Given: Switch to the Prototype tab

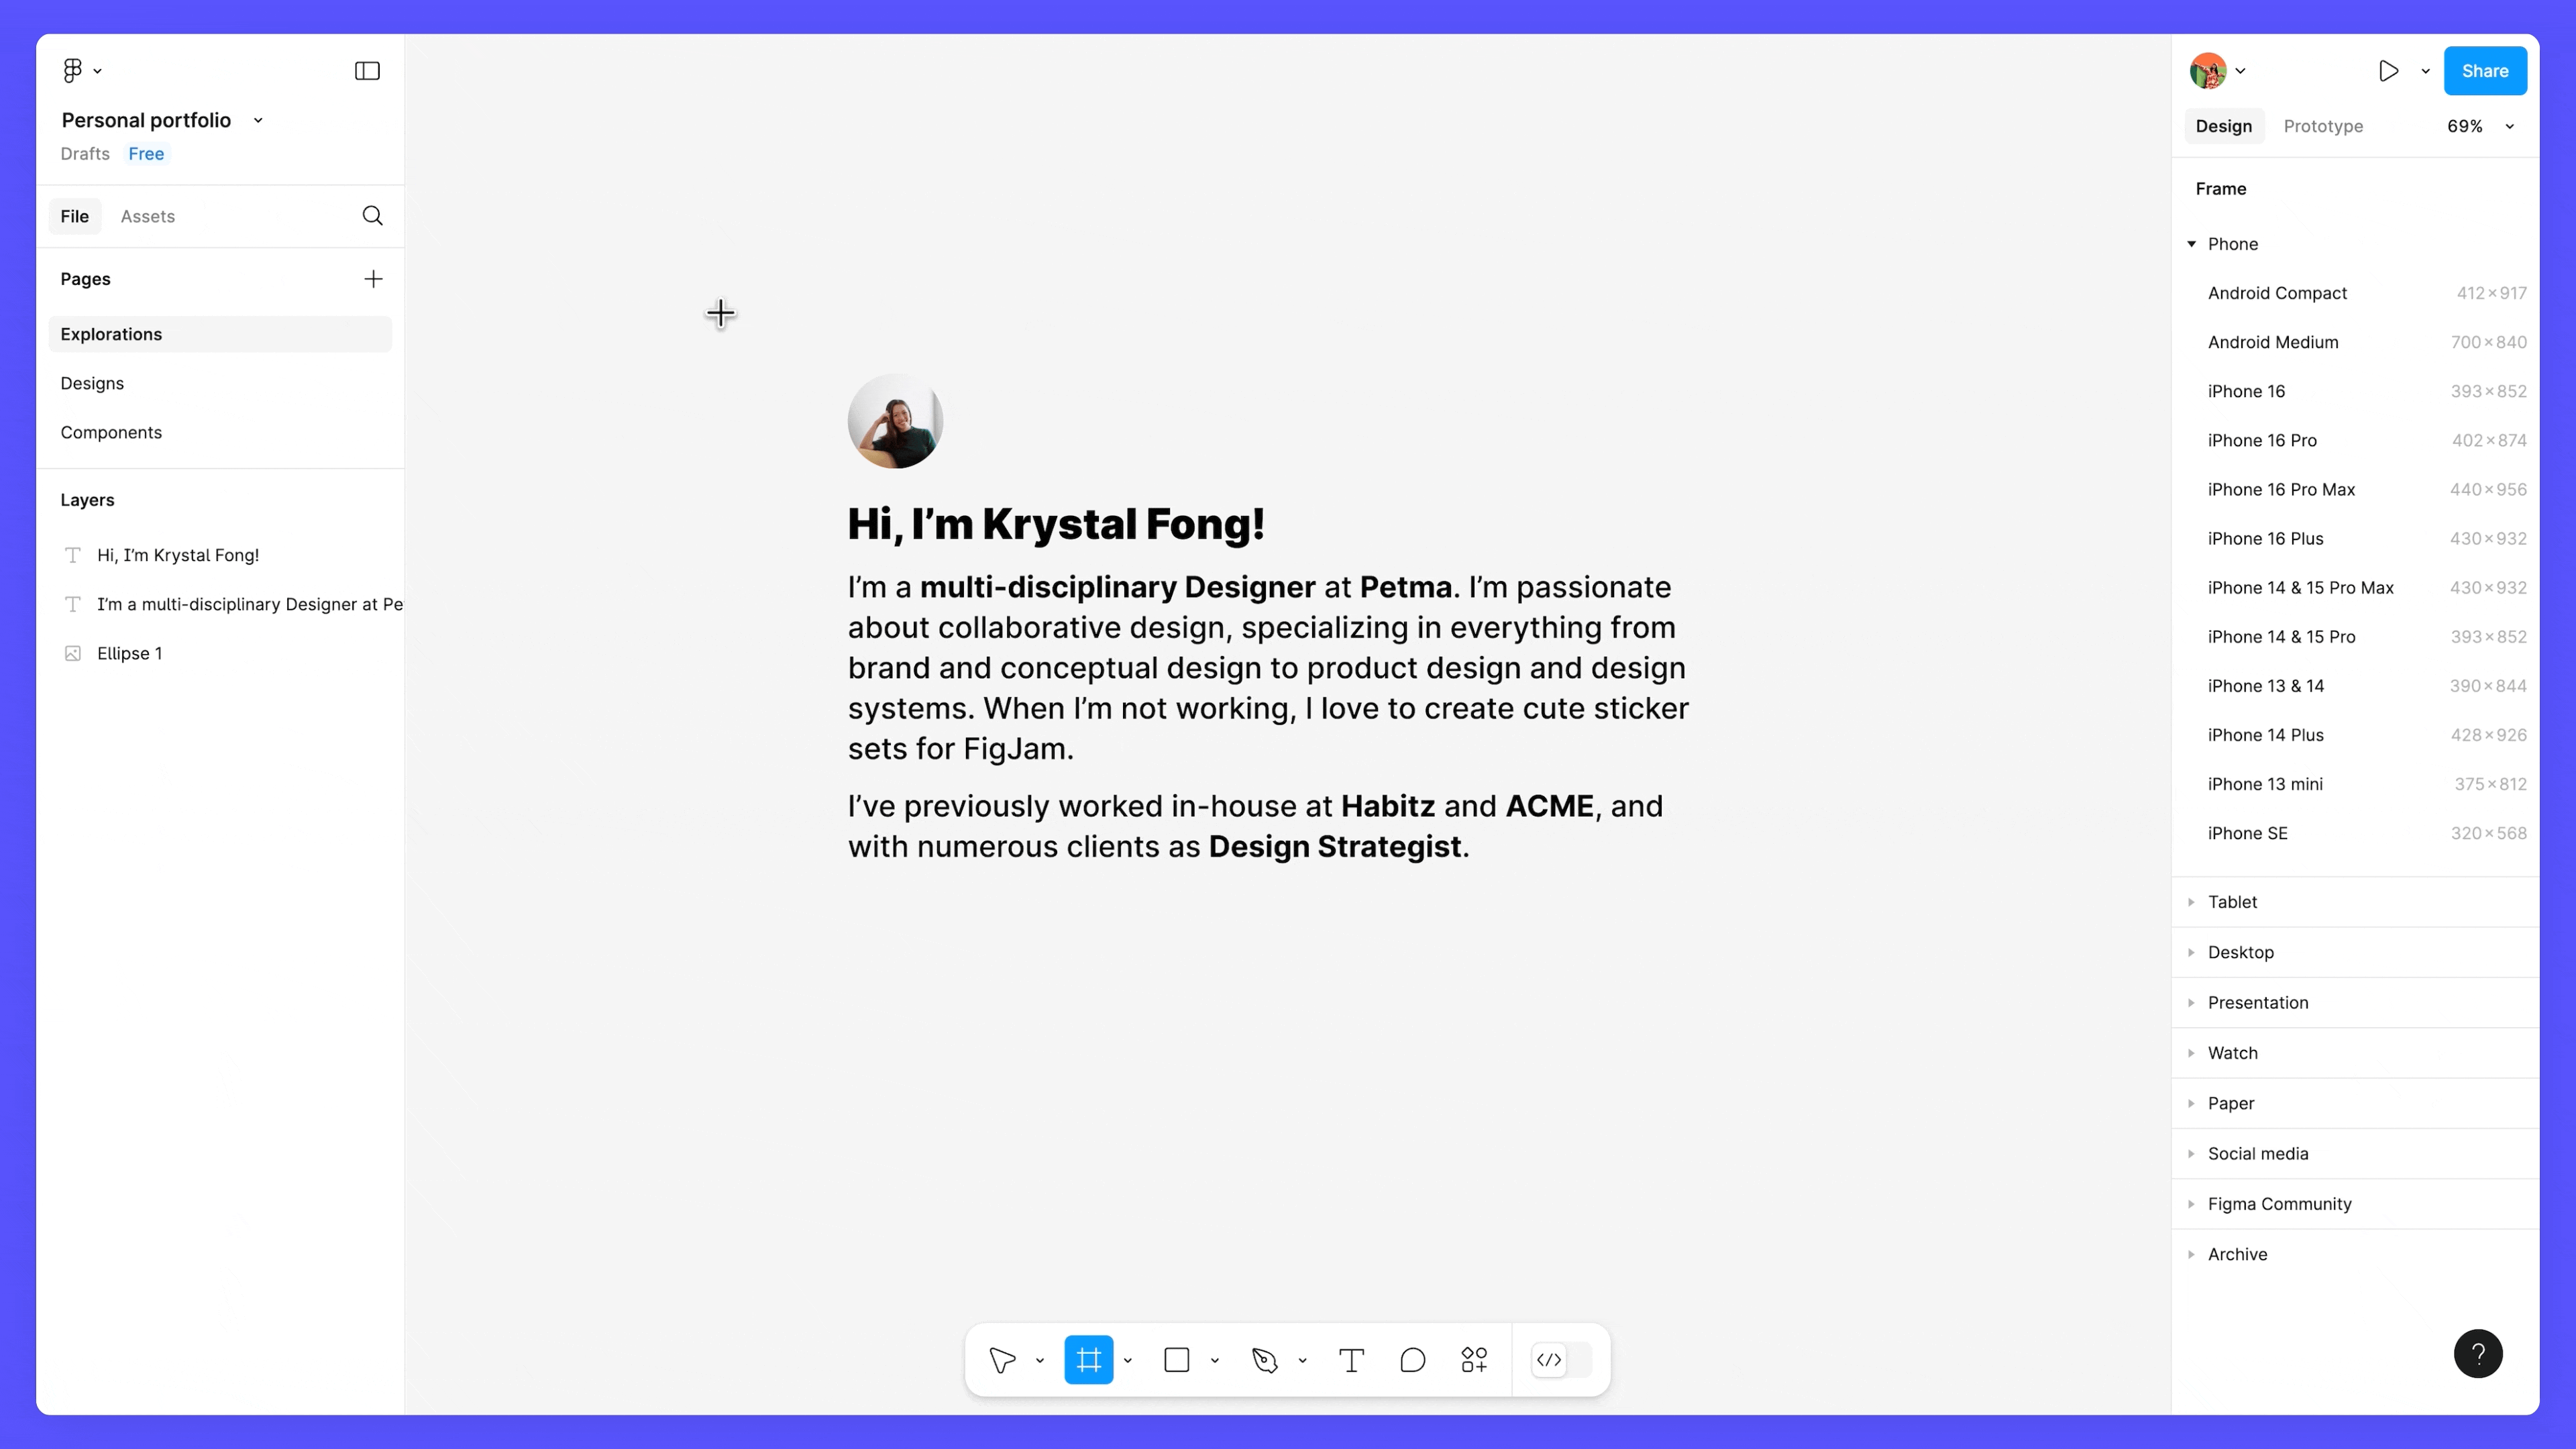Looking at the screenshot, I should 2323,126.
